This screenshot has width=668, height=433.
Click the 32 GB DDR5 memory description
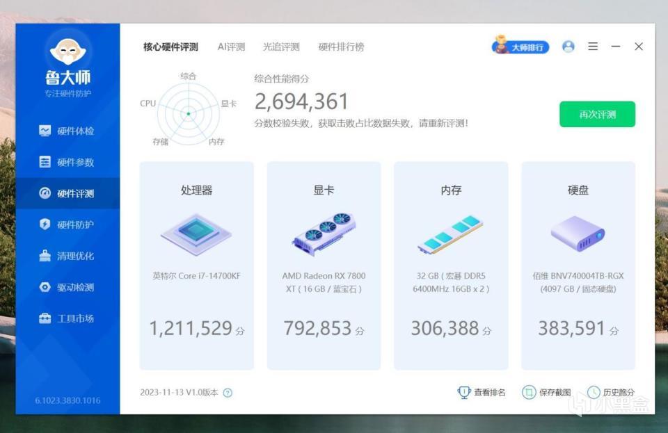(451, 282)
